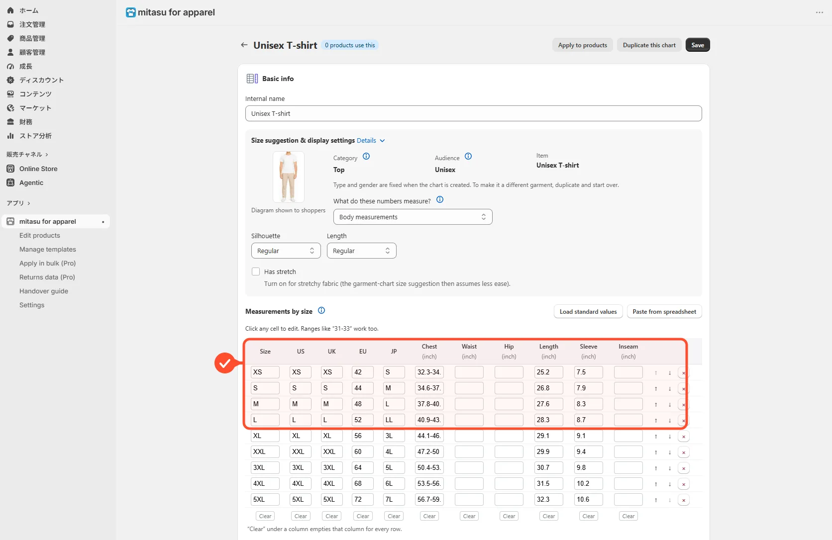Open the Silhouette Regular dropdown
The height and width of the screenshot is (540, 832).
(286, 251)
